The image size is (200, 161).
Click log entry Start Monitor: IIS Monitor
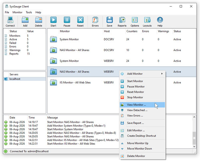pyautogui.click(x=71, y=144)
